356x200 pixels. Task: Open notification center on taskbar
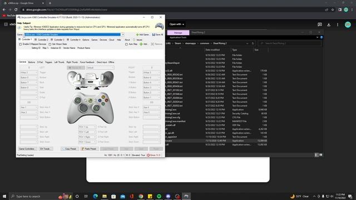coord(350,196)
